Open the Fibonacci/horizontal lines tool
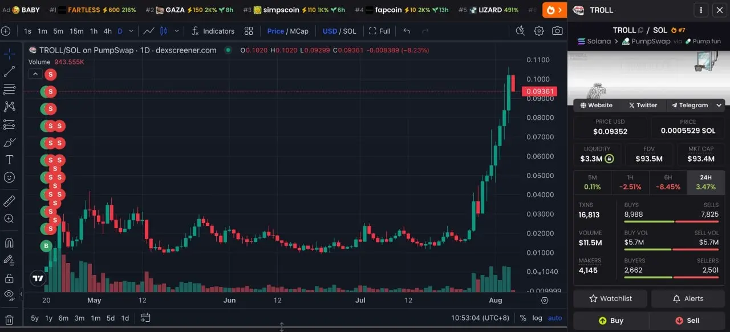Viewport: 730px width, 332px height. coord(9,89)
